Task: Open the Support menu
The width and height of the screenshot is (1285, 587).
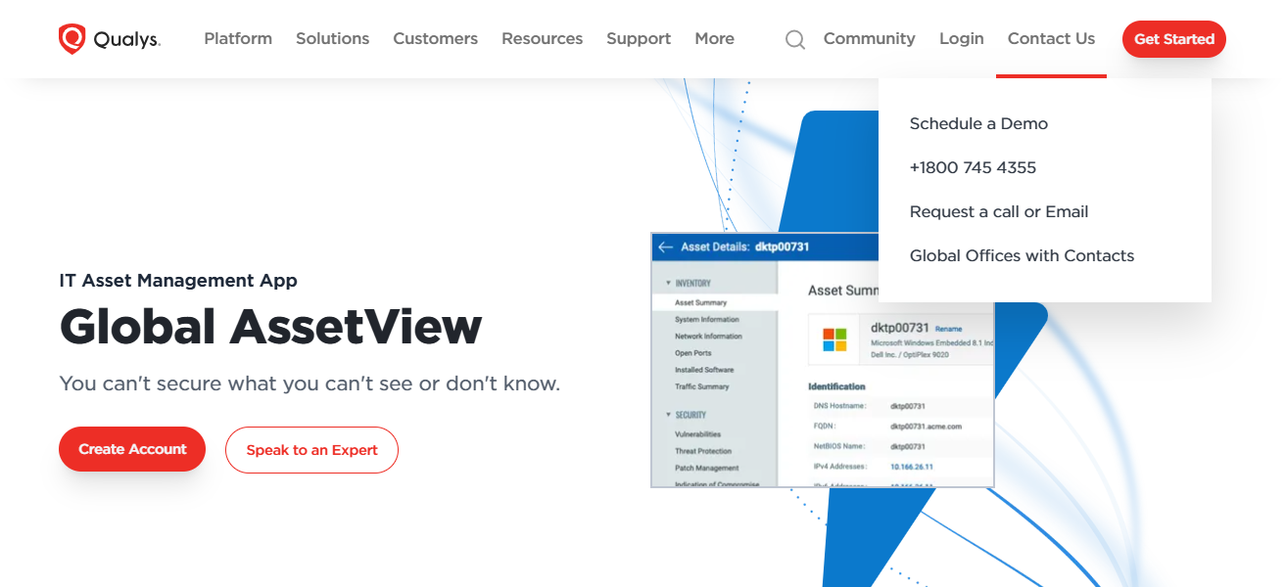Action: pos(639,38)
